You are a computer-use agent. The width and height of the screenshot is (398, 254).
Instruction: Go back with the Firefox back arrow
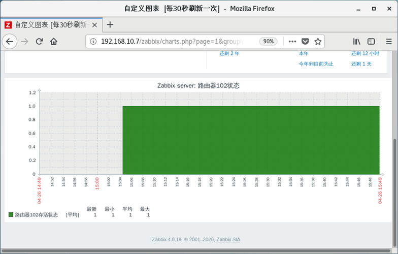pos(9,42)
